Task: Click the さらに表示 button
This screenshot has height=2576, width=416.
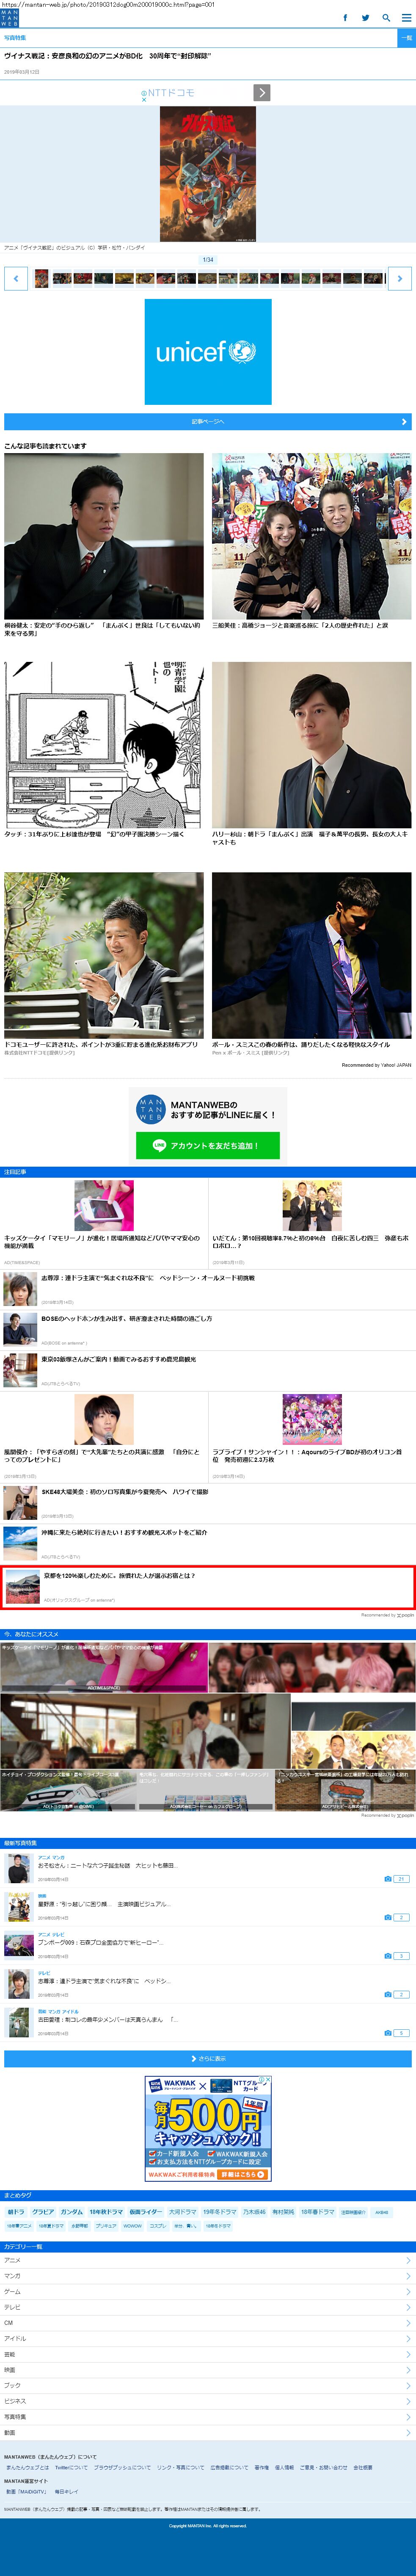Action: click(x=208, y=2059)
